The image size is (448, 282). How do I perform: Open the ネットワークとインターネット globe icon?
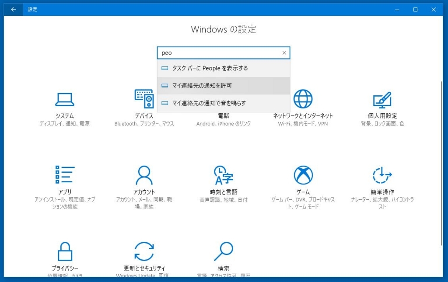pos(303,99)
